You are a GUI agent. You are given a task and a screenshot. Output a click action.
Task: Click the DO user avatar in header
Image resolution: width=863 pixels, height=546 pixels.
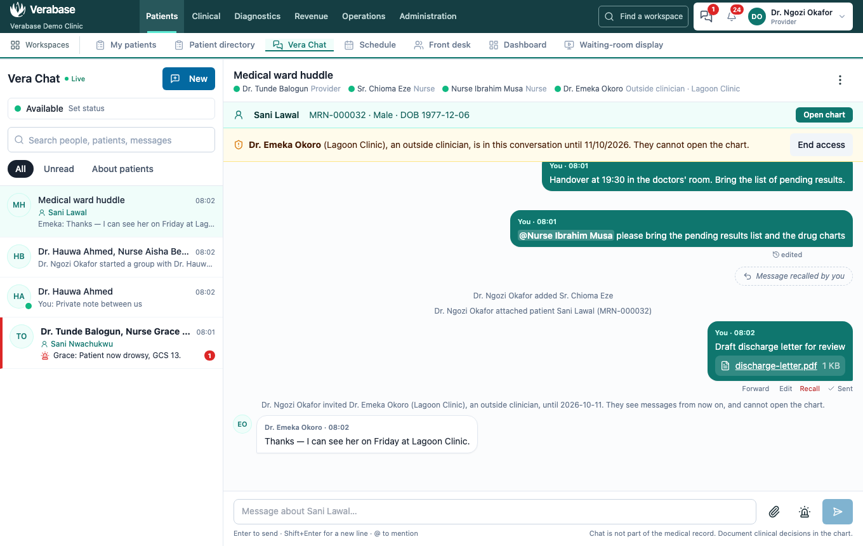(x=757, y=17)
